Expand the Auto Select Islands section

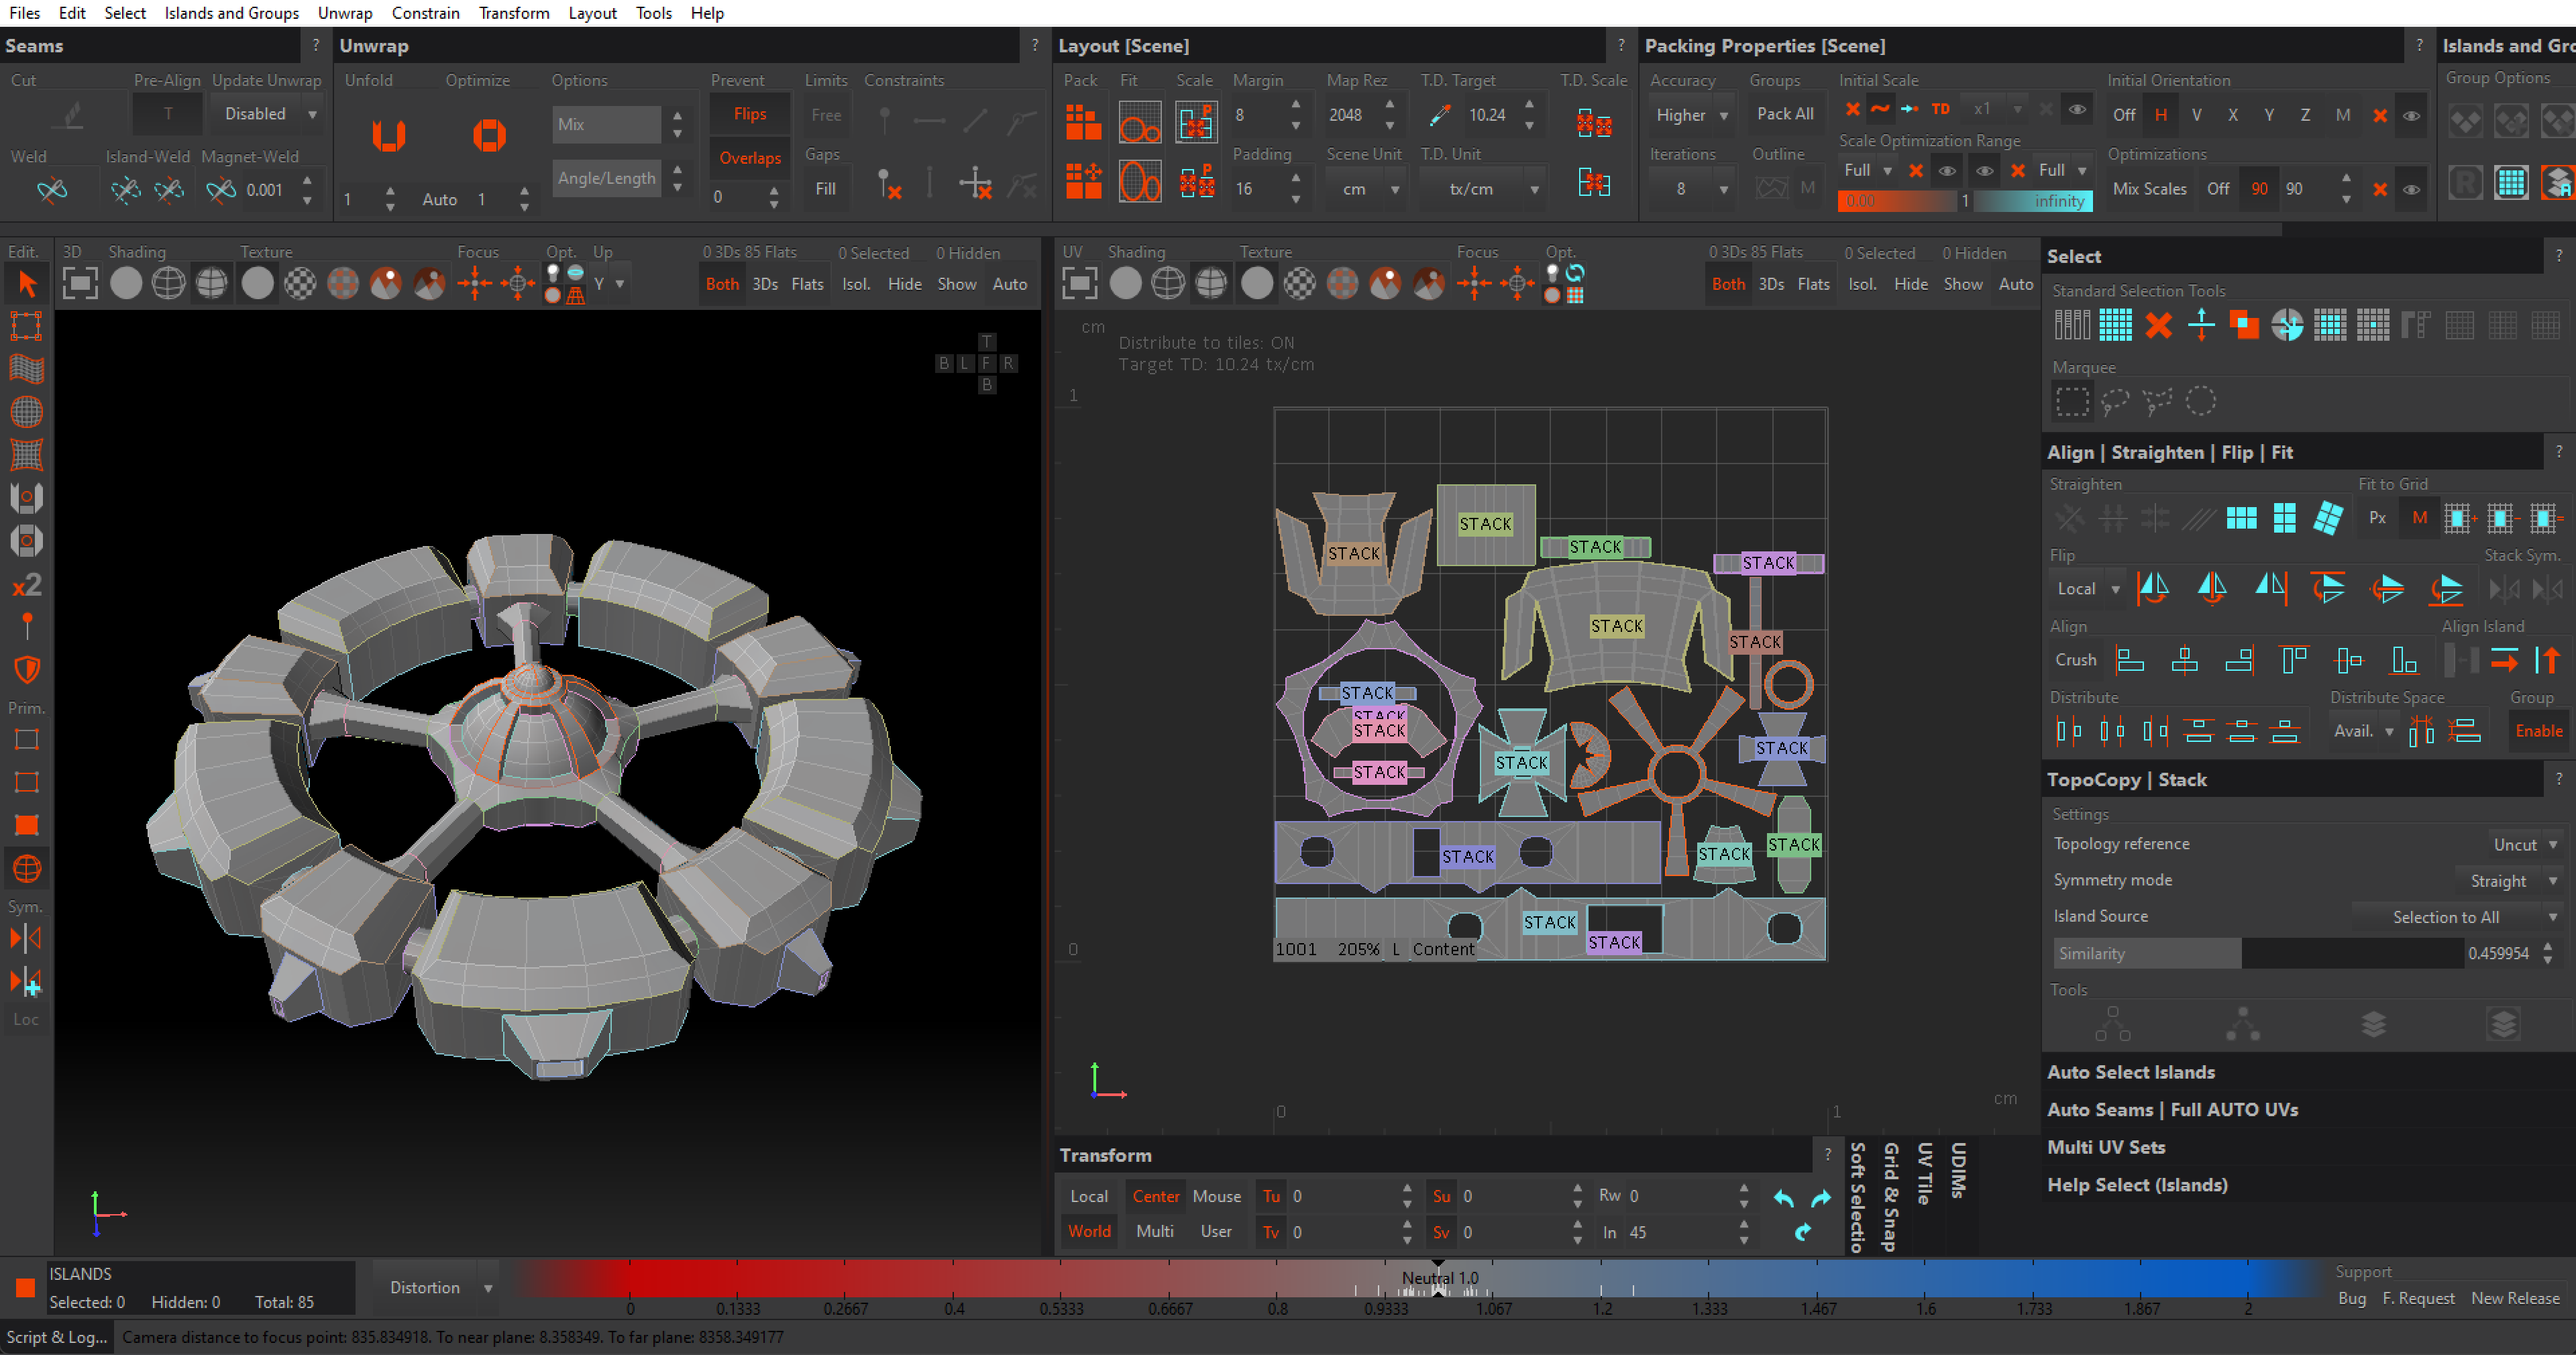pyautogui.click(x=2131, y=1072)
